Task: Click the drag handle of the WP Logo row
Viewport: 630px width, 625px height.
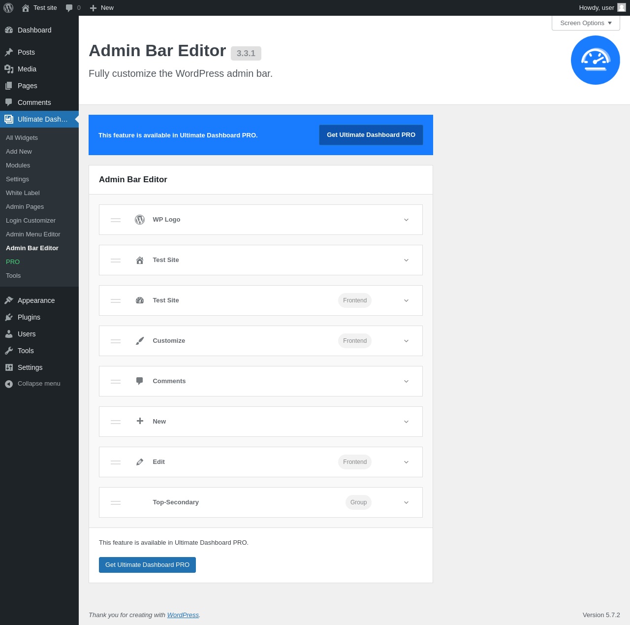Action: tap(116, 220)
